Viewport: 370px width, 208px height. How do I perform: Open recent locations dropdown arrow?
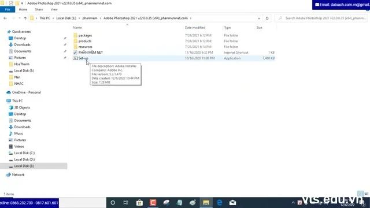point(19,18)
